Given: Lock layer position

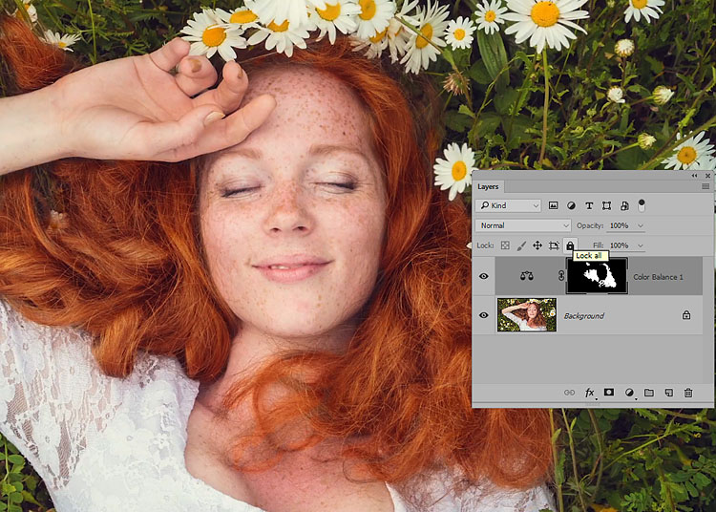Looking at the screenshot, I should coord(537,245).
